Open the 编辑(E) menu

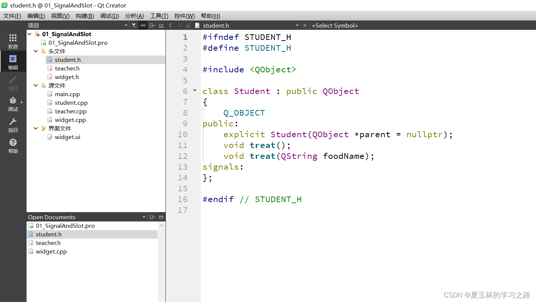coord(36,16)
